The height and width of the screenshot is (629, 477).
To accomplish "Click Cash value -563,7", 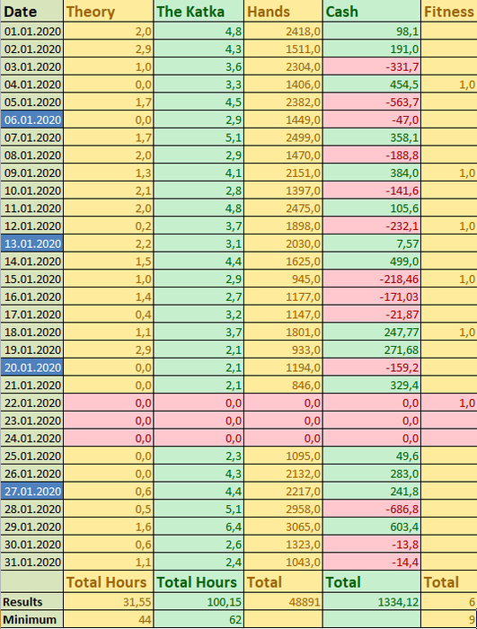I will [x=372, y=102].
